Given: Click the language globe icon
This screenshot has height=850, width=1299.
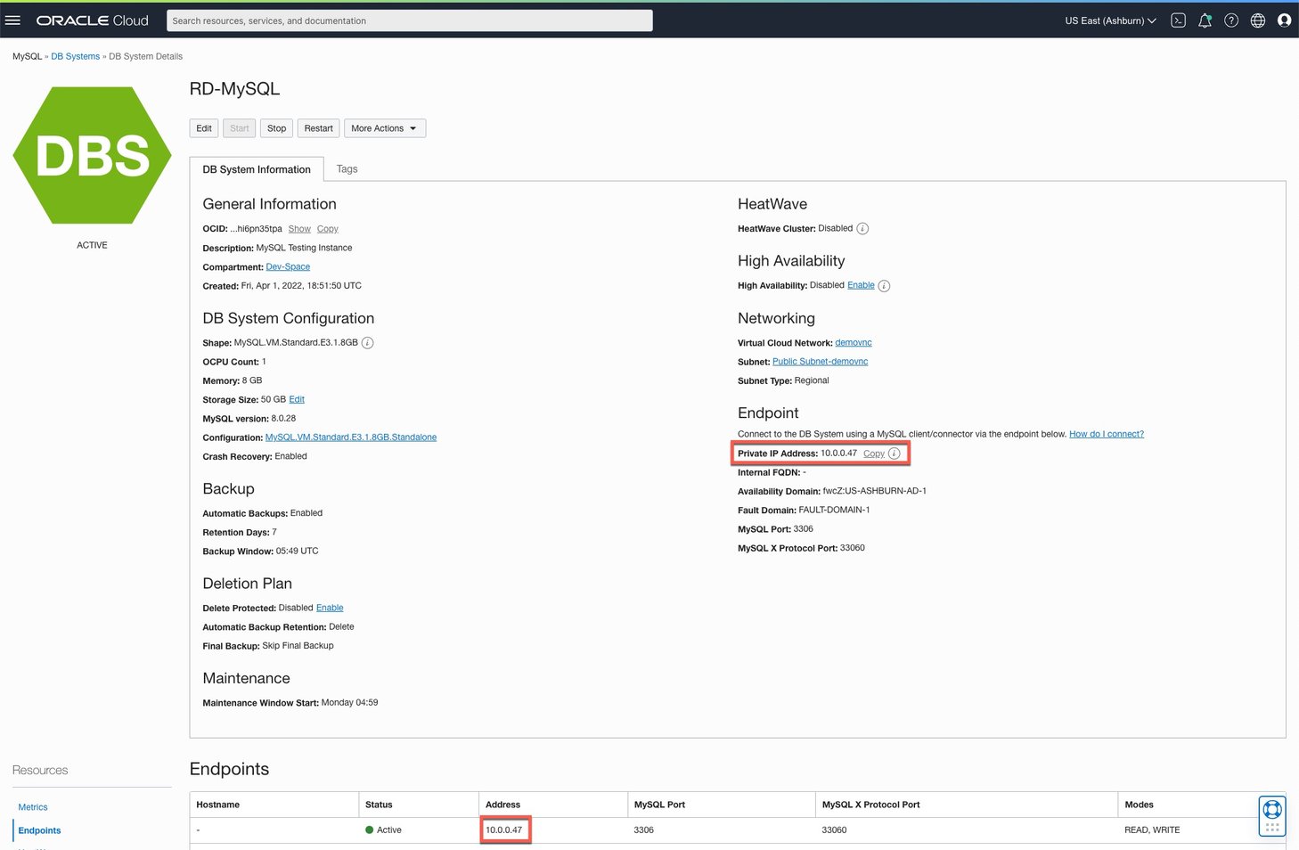Looking at the screenshot, I should [1257, 20].
